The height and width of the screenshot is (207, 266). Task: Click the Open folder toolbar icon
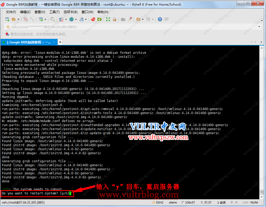14,19
